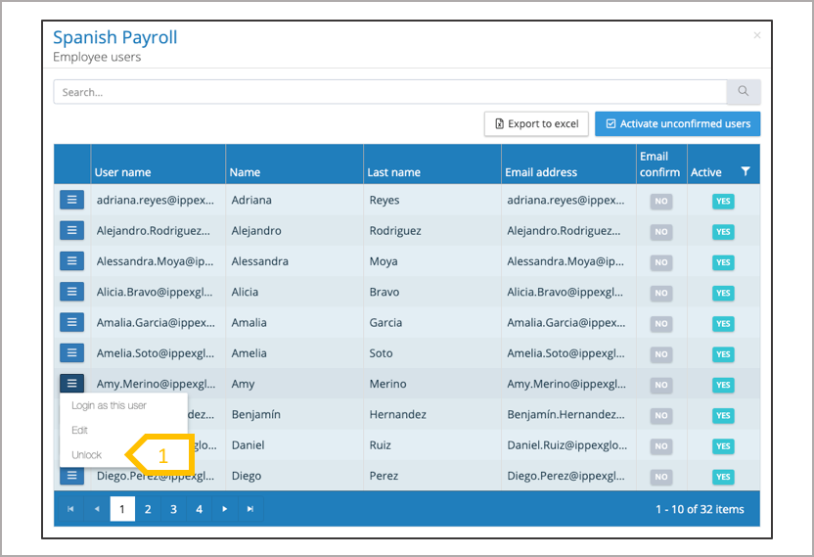814x557 pixels.
Task: Click Activate unconfirmed users button
Action: point(677,124)
